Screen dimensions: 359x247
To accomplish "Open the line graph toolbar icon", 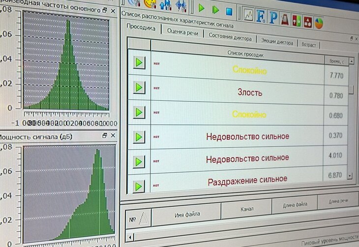I will click(249, 13).
